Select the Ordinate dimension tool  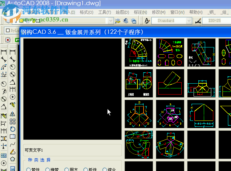point(4,74)
